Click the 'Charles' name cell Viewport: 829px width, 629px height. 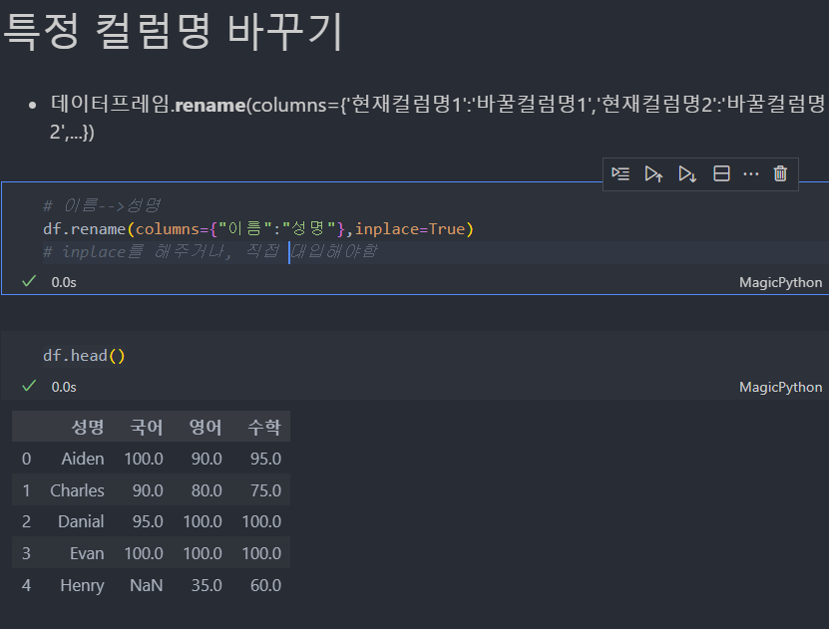[77, 490]
